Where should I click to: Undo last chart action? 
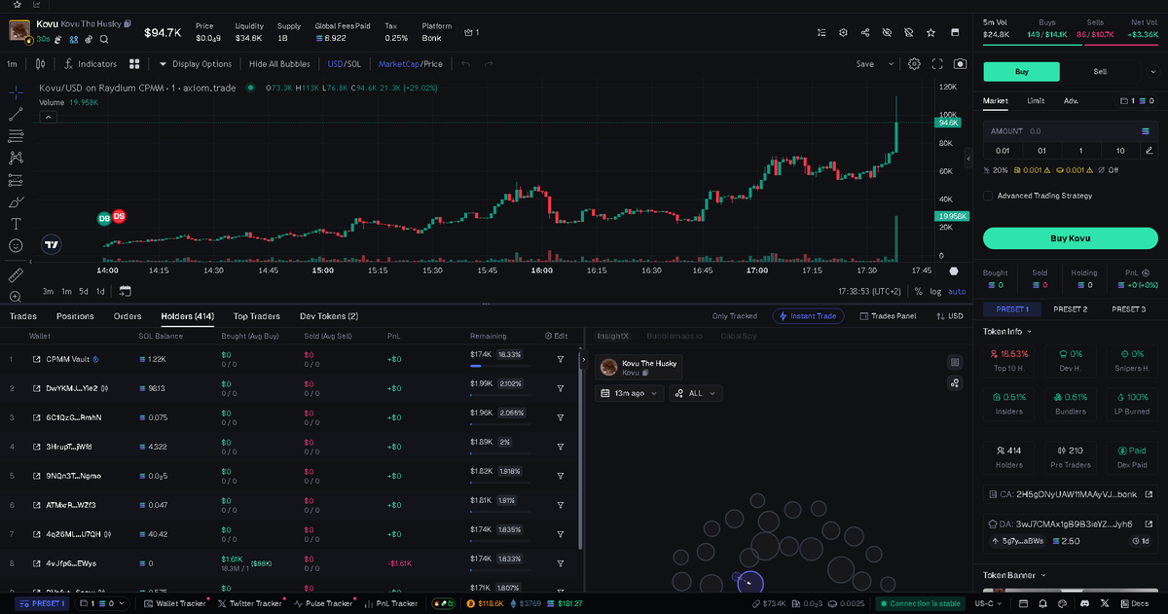point(465,64)
